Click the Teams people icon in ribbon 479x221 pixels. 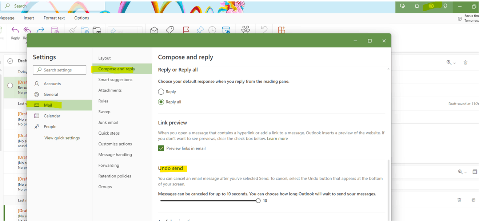pyautogui.click(x=246, y=30)
